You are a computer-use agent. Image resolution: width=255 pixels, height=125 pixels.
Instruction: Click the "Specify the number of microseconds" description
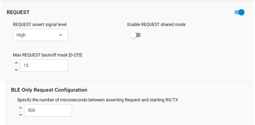tap(97, 100)
